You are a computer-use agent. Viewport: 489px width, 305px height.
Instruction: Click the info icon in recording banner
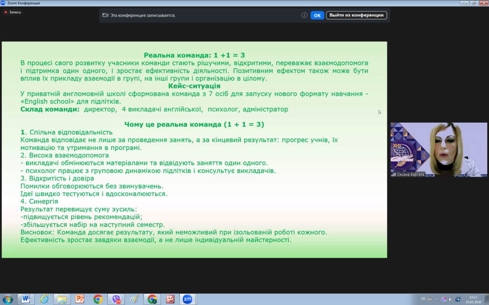[x=304, y=15]
